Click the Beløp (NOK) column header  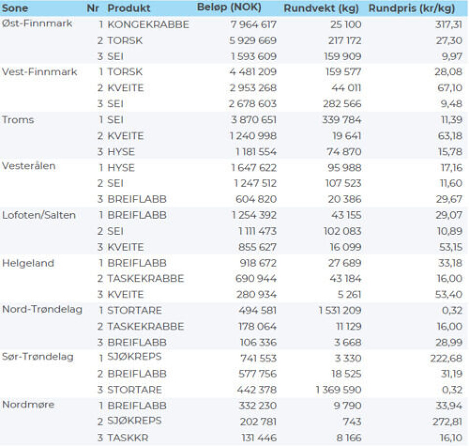click(x=229, y=8)
